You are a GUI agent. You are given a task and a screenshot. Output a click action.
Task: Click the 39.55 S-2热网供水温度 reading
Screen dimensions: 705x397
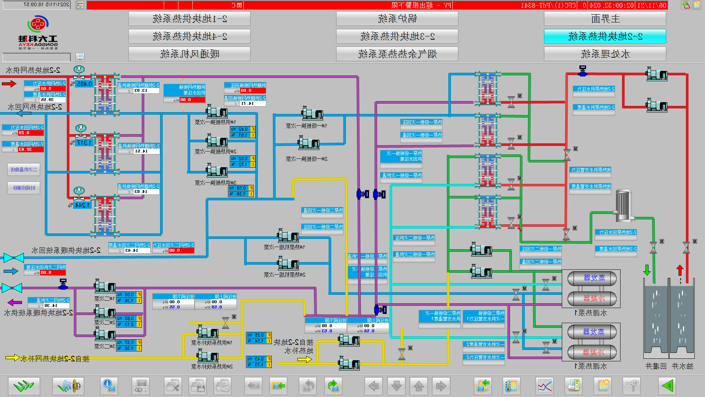[x=45, y=100]
